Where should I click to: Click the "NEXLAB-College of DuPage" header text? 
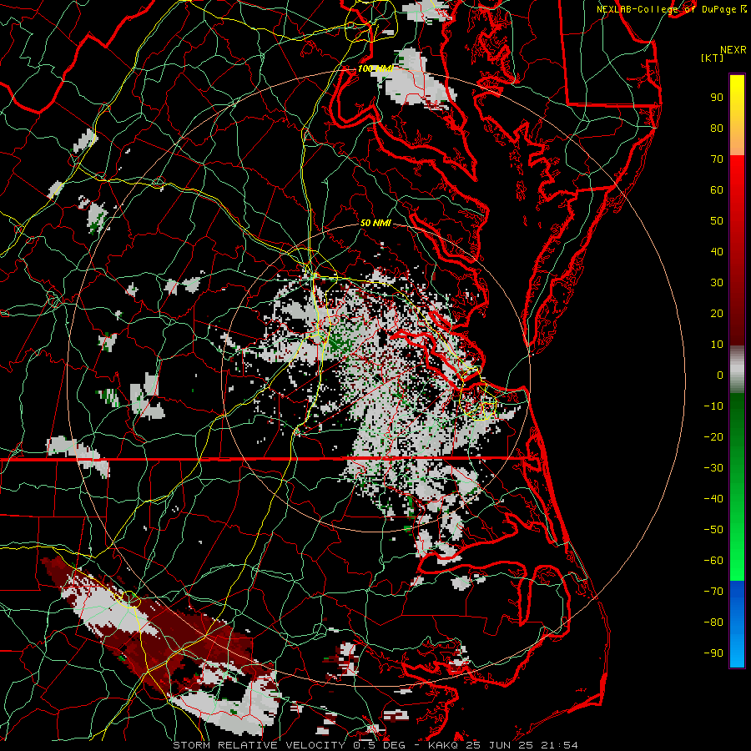click(x=667, y=9)
